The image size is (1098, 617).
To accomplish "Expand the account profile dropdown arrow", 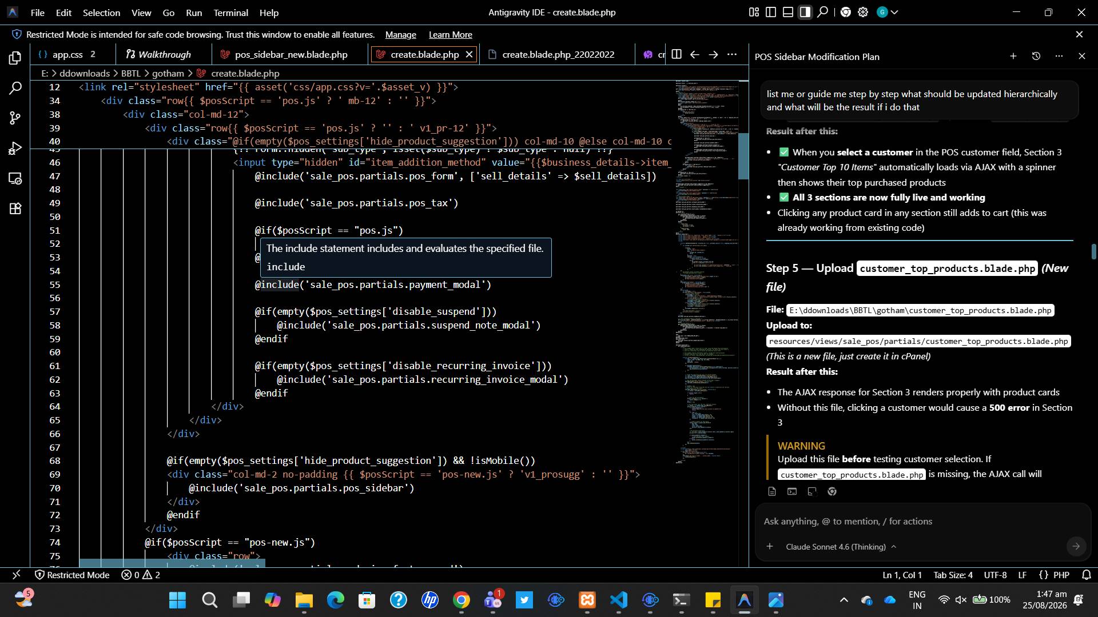I will coord(895,12).
